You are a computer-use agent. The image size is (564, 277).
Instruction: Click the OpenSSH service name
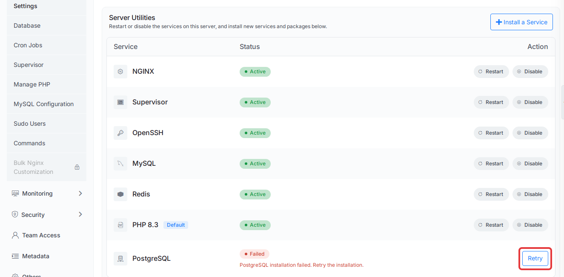click(x=148, y=133)
